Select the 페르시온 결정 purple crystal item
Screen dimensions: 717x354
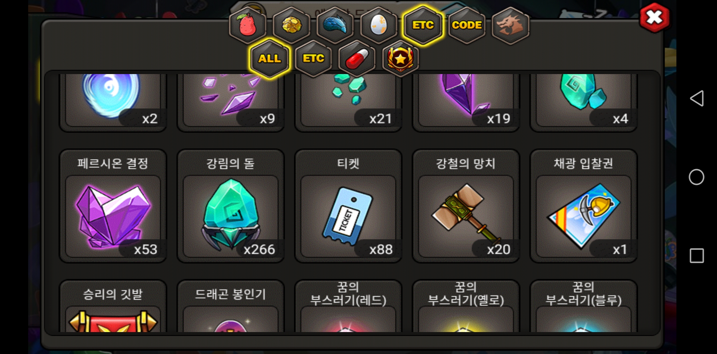(113, 206)
